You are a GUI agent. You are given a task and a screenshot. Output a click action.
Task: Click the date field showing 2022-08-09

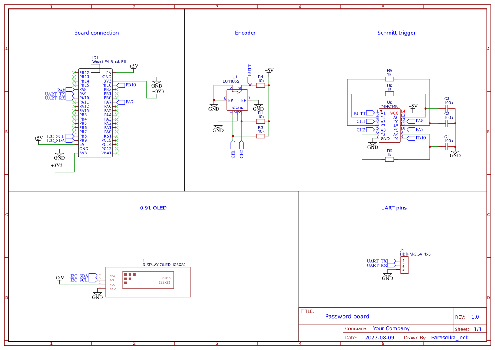[x=380, y=337]
